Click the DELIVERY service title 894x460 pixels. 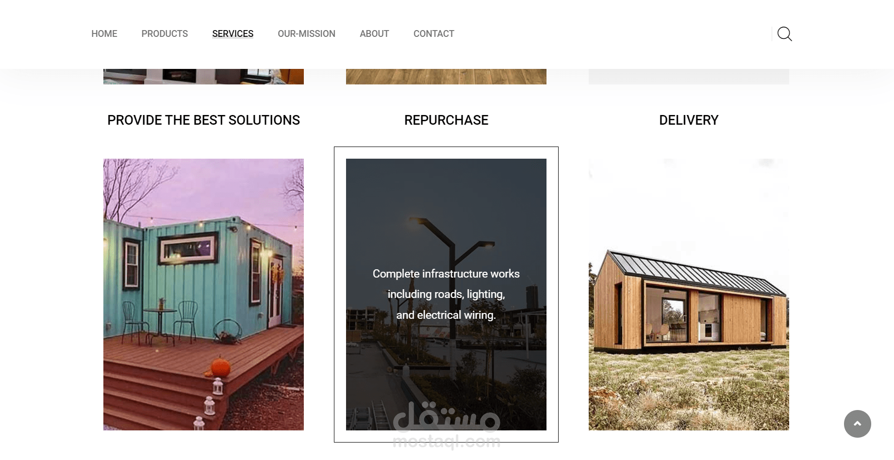pos(689,120)
